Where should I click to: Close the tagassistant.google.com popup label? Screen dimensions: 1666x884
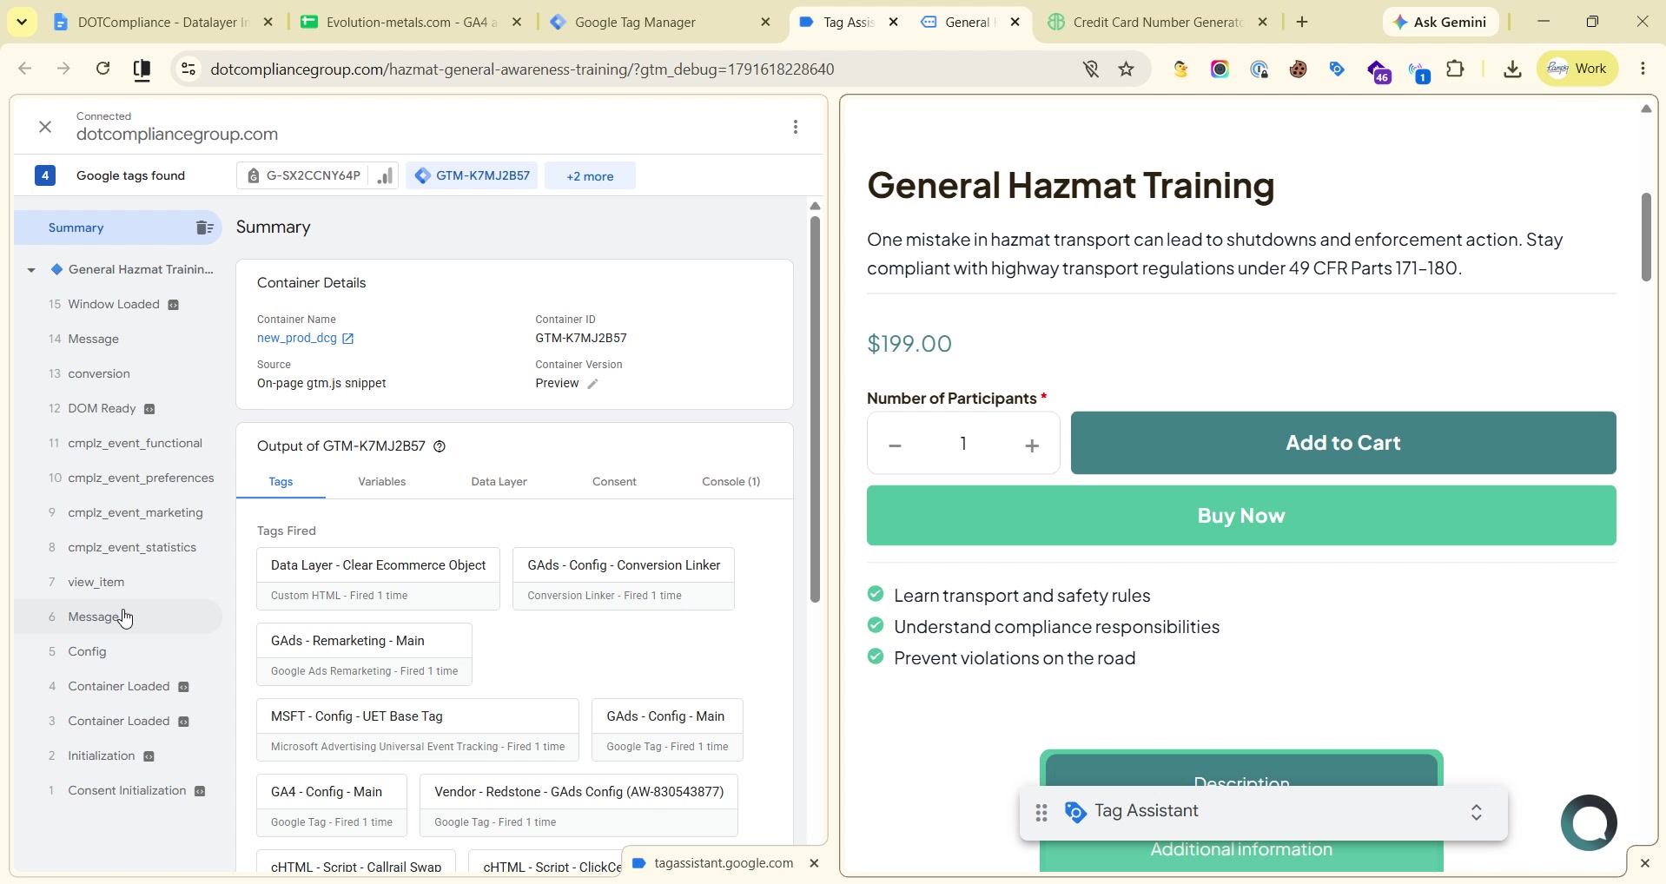tap(814, 863)
